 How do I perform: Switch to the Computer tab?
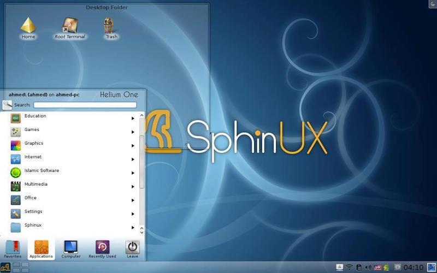71,249
